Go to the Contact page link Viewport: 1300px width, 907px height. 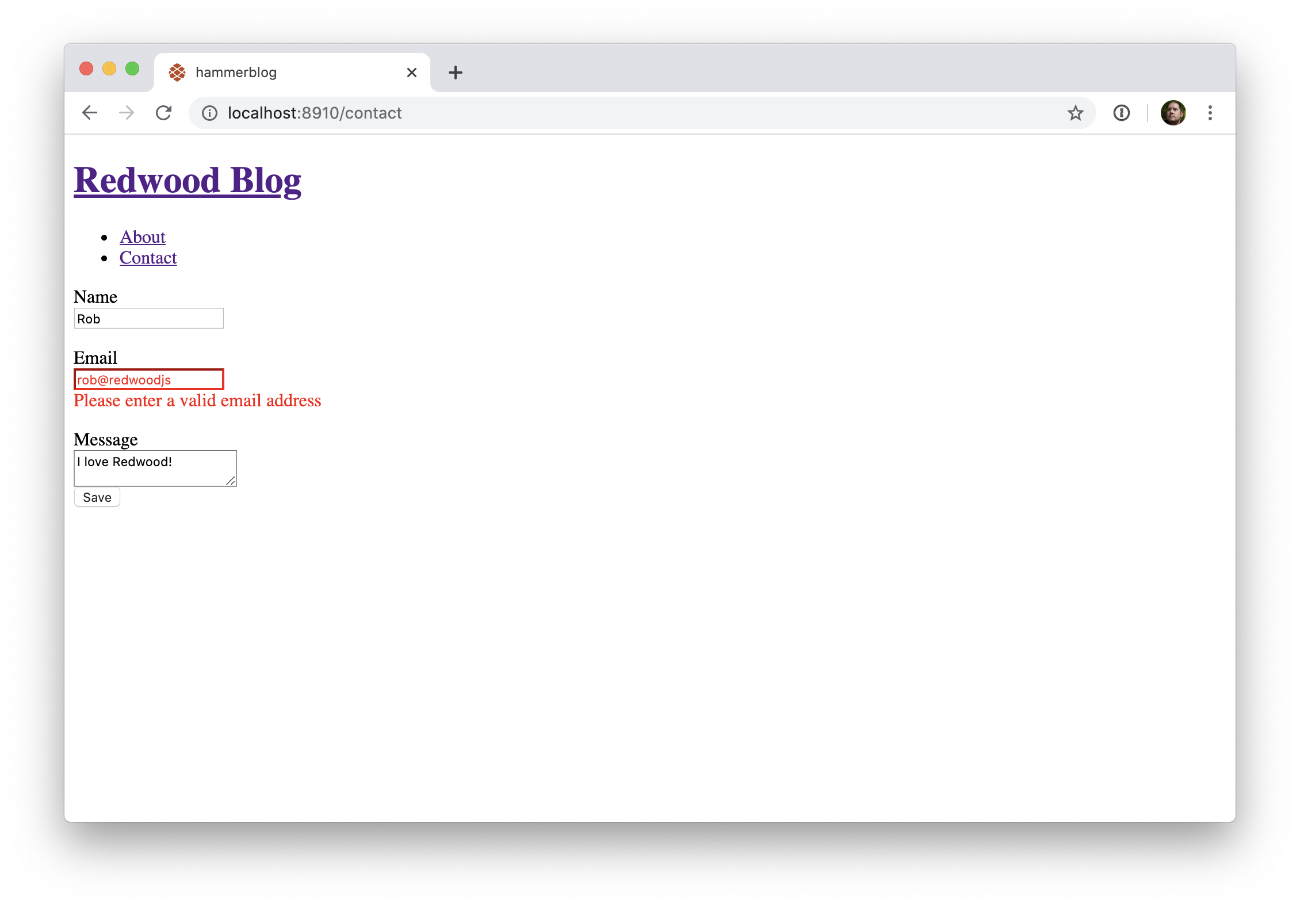coord(148,258)
